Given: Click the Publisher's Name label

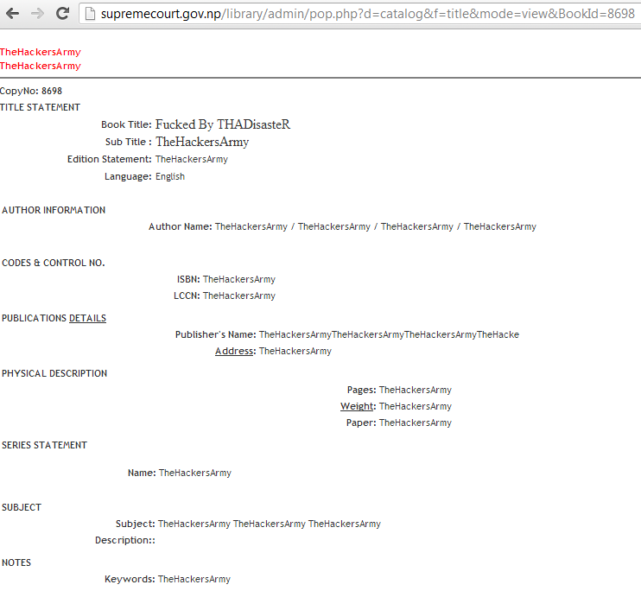Looking at the screenshot, I should pyautogui.click(x=216, y=334).
